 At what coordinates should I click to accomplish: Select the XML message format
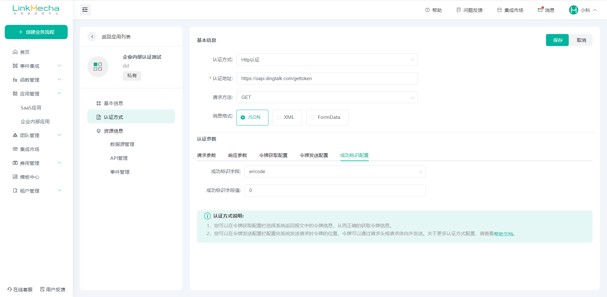pos(287,117)
